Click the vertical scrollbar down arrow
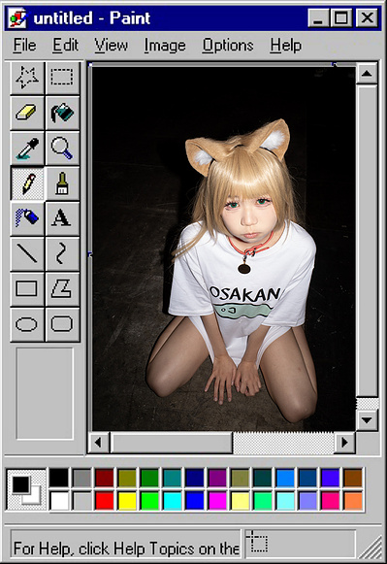387x564 pixels. pos(367,419)
